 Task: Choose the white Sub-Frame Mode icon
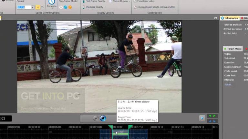61,7
